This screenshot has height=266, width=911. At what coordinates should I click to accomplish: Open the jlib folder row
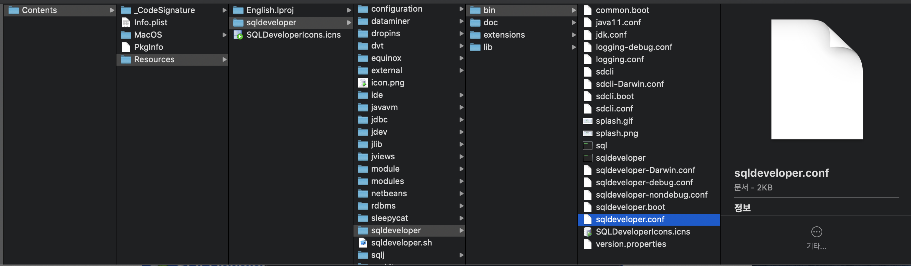(409, 144)
